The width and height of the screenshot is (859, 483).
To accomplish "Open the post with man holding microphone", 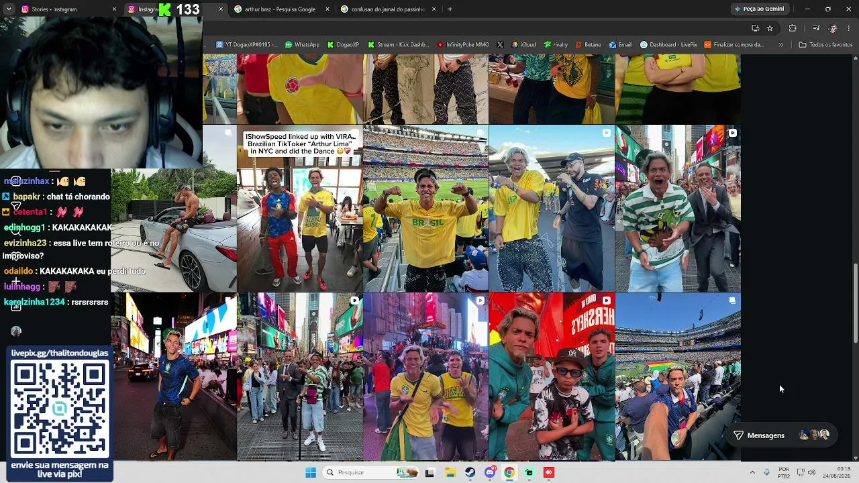I will pos(552,209).
